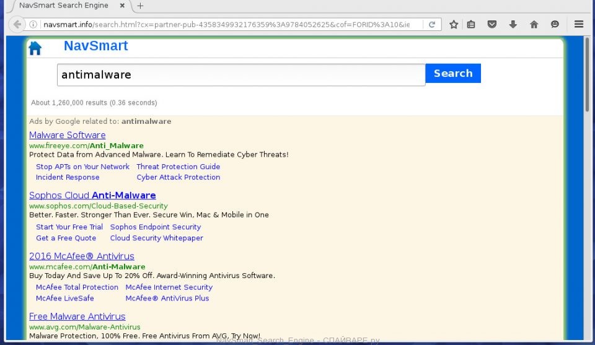The image size is (595, 345).
Task: Go to browser home page icon
Action: [x=534, y=25]
